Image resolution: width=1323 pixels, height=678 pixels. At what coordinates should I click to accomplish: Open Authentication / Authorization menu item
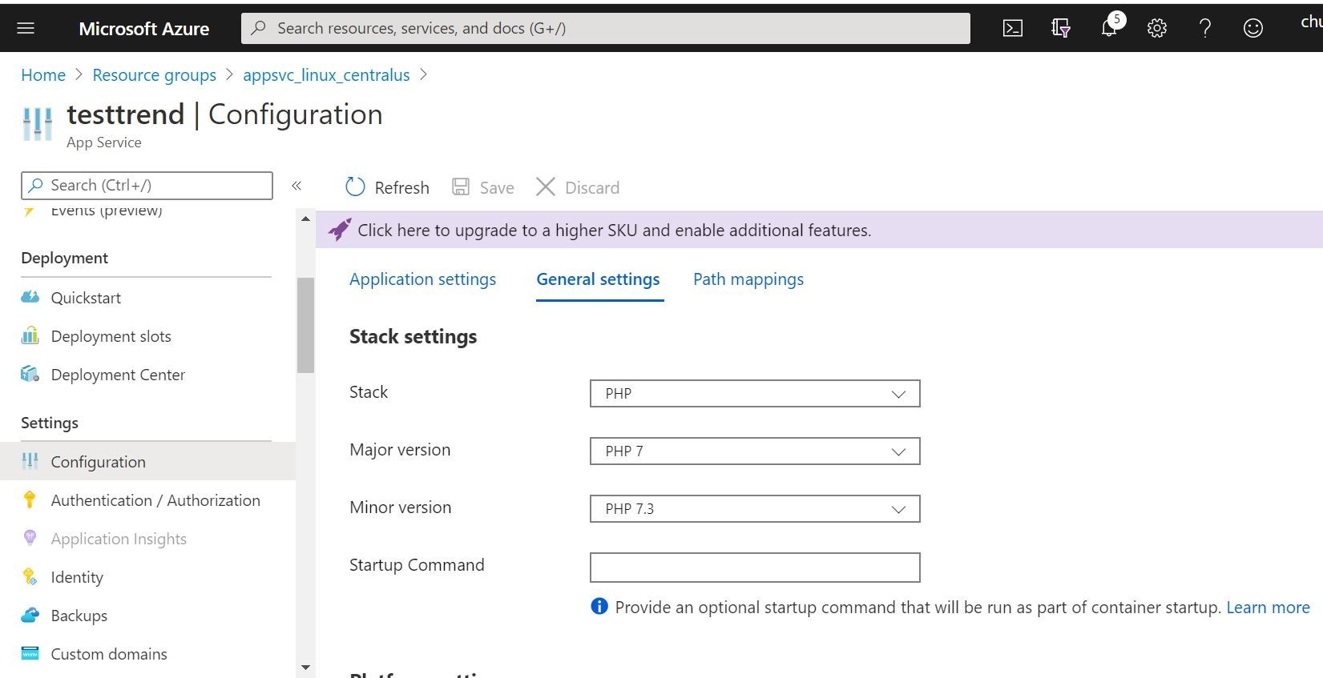(x=155, y=500)
